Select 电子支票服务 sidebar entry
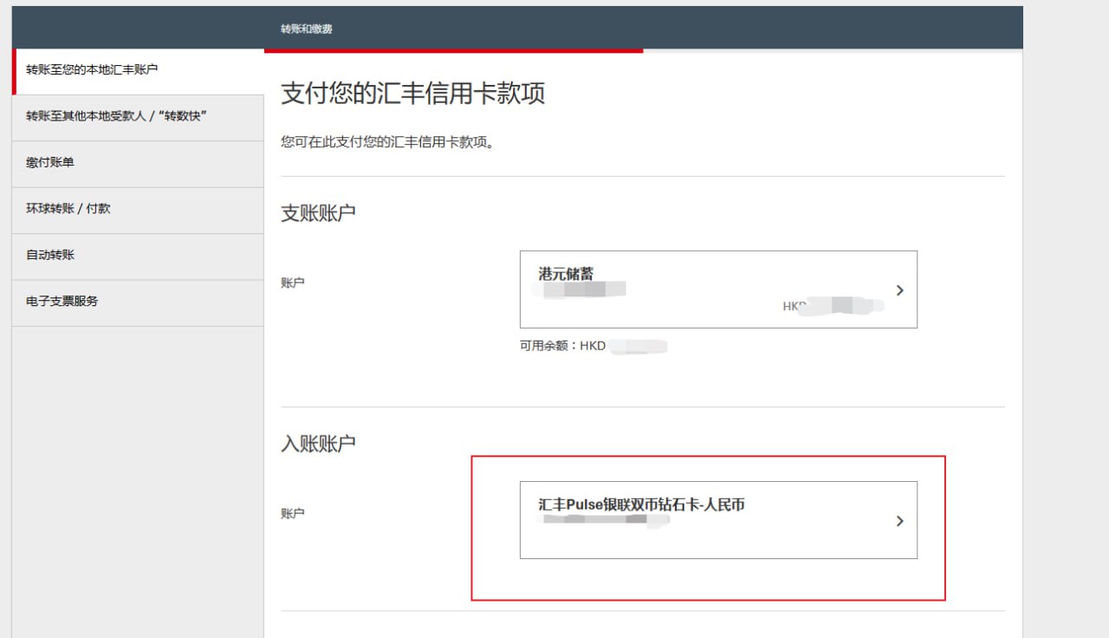Image resolution: width=1109 pixels, height=638 pixels. (x=138, y=303)
